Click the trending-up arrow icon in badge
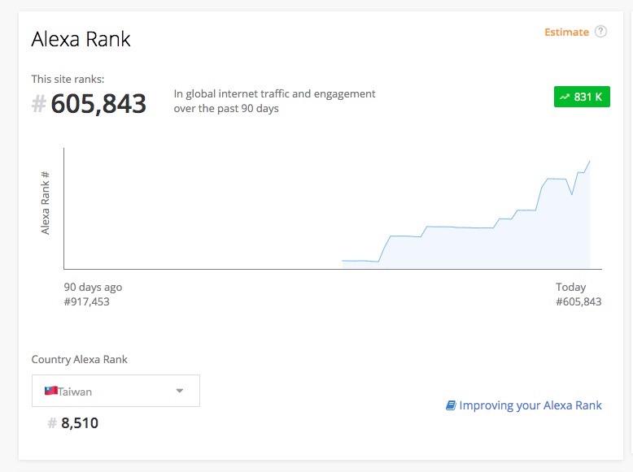The image size is (633, 472). click(x=565, y=97)
